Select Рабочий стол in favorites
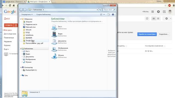This screenshot has height=98, width=175. tap(30, 27)
